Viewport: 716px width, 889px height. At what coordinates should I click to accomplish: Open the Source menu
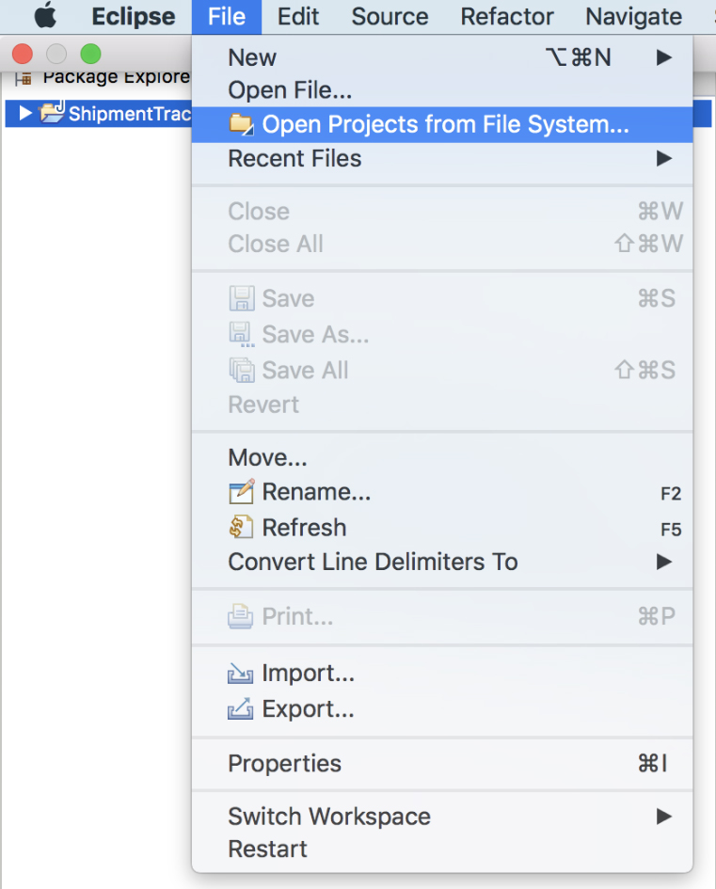click(x=389, y=16)
